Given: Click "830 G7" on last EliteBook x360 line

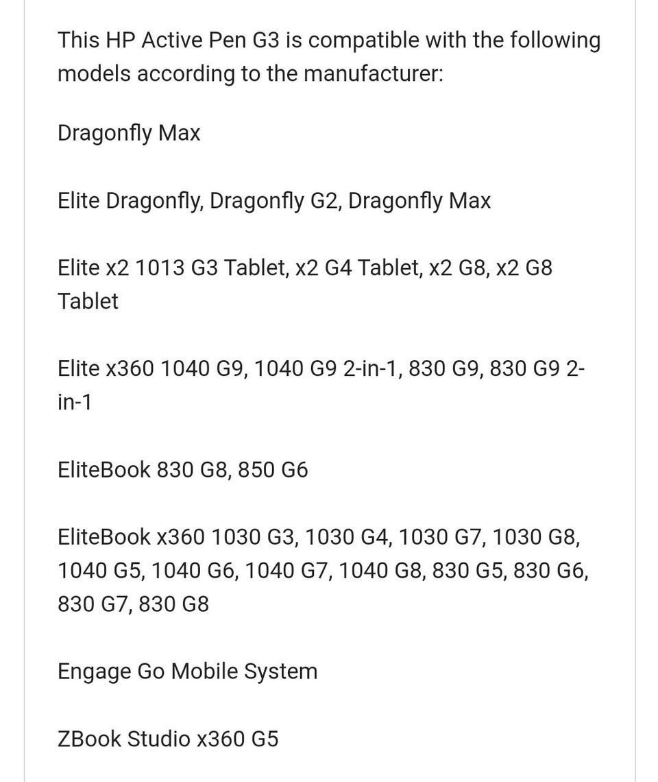Looking at the screenshot, I should pos(94,604).
